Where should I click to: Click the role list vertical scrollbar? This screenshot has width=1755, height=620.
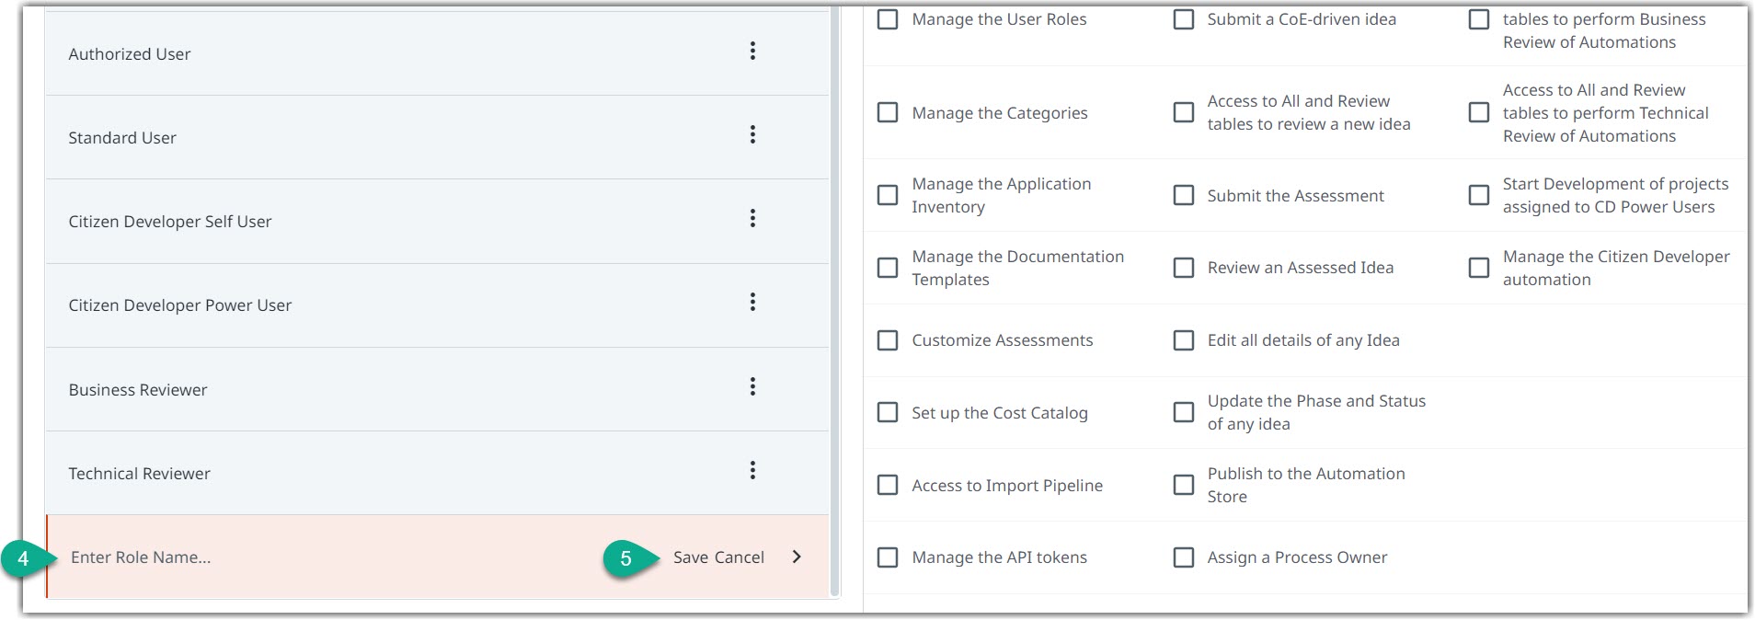pos(834,304)
